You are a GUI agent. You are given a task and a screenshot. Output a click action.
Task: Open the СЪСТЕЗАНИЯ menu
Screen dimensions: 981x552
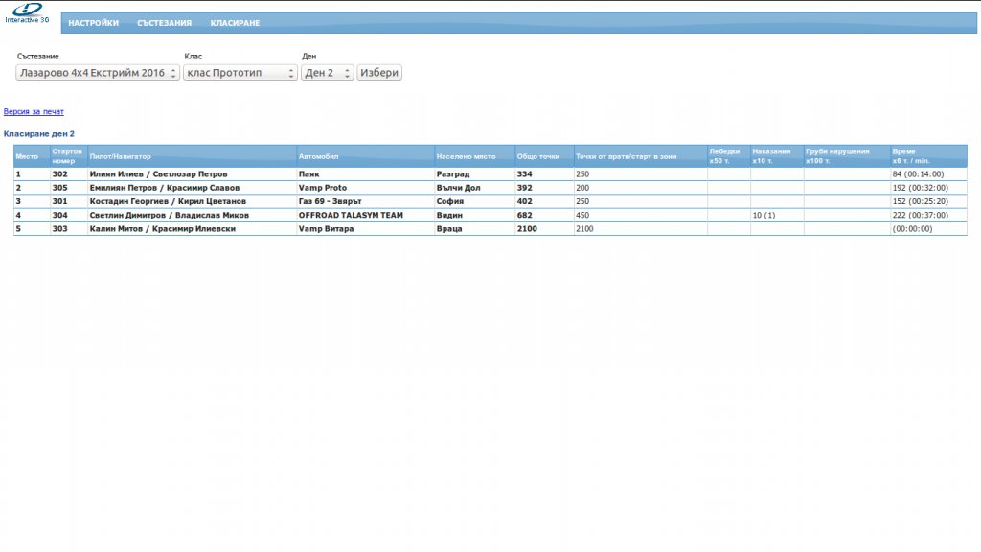[x=165, y=23]
